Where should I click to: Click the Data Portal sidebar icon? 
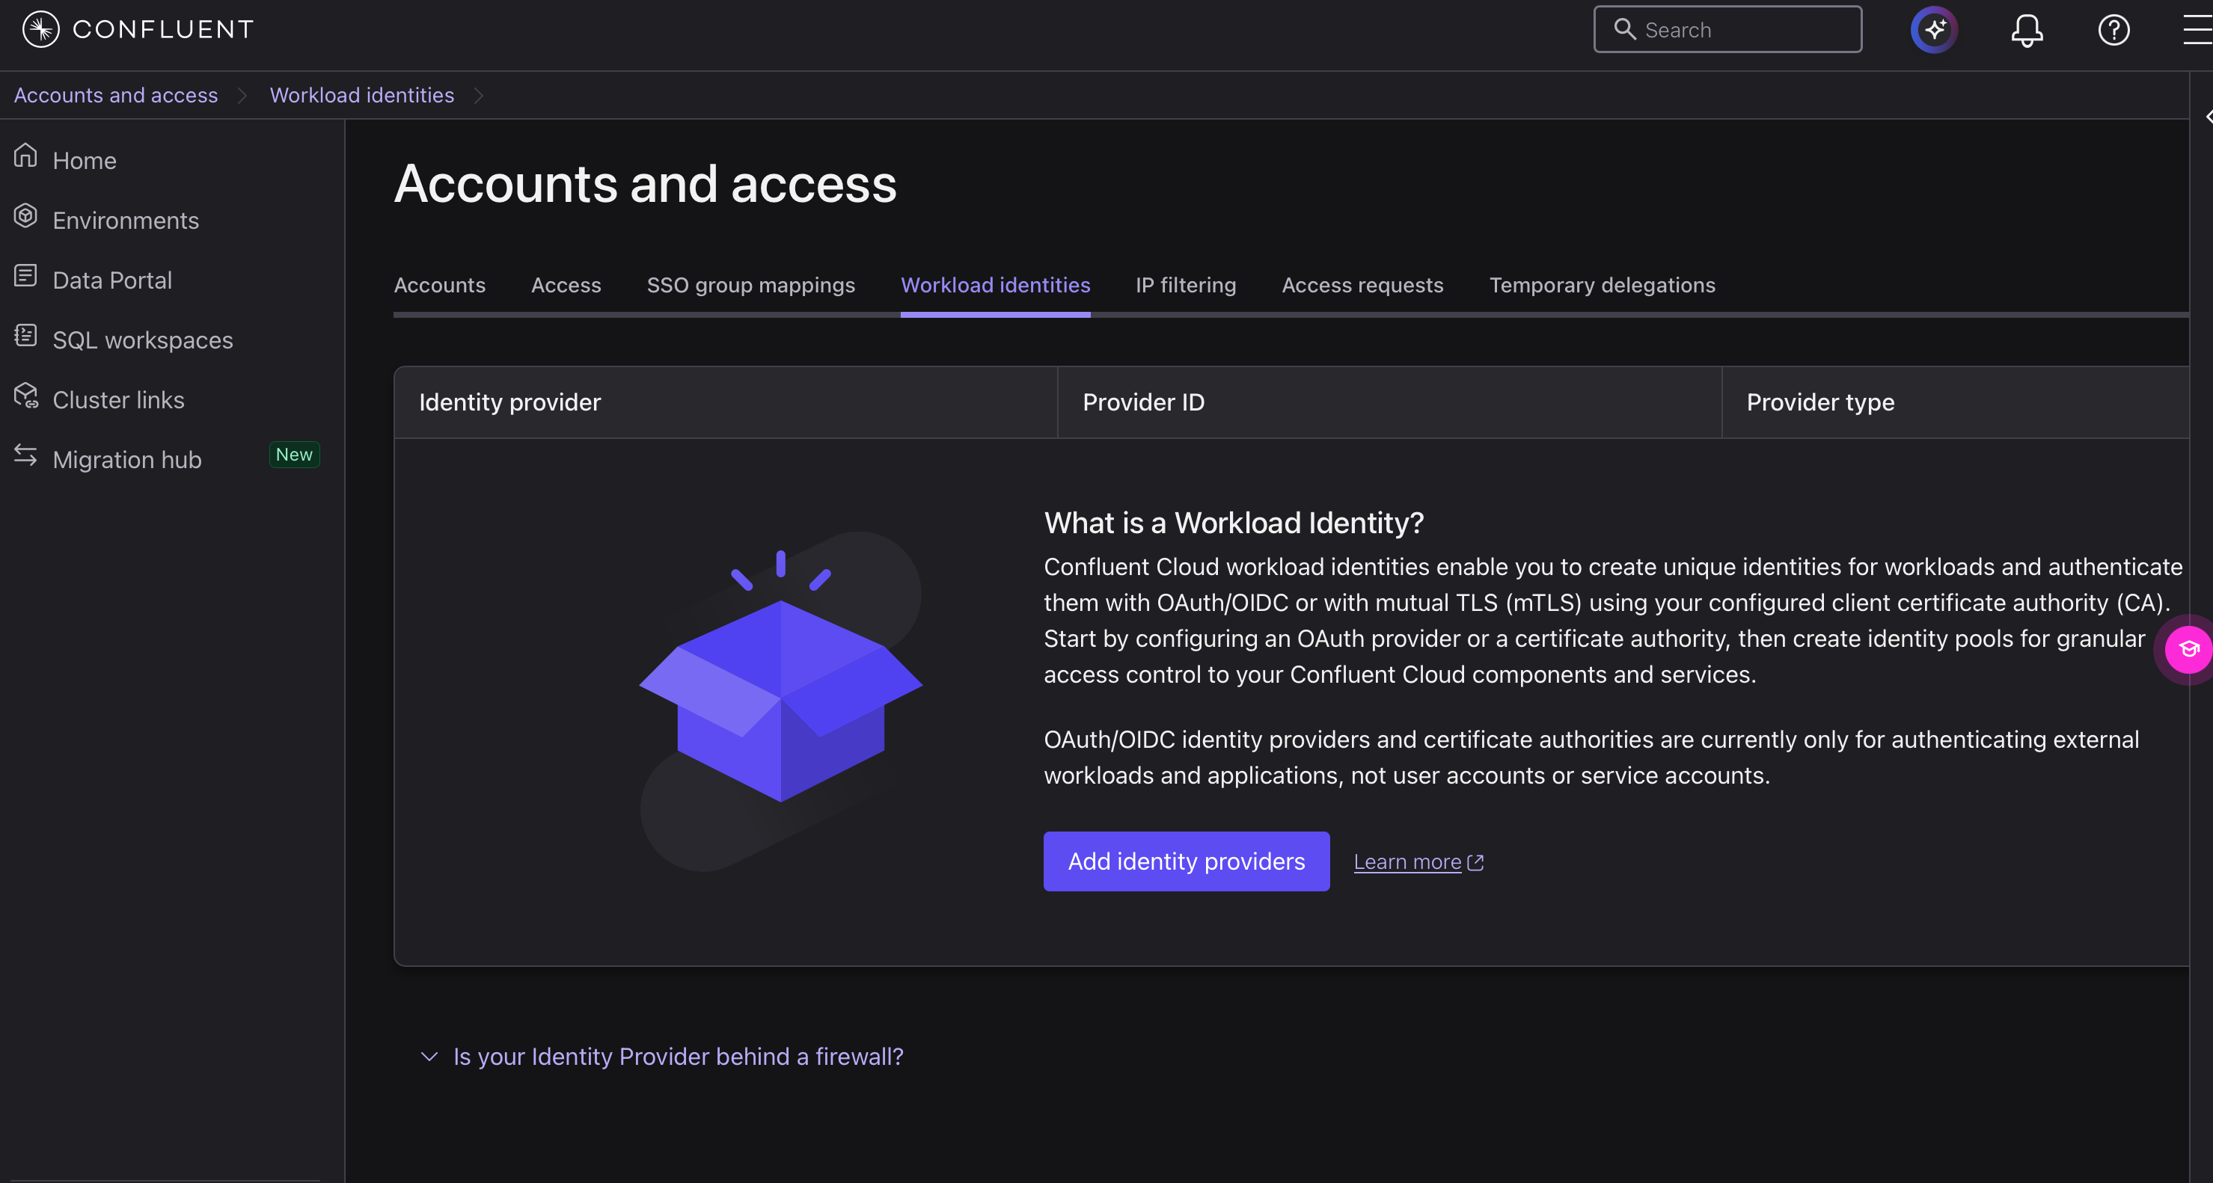25,276
